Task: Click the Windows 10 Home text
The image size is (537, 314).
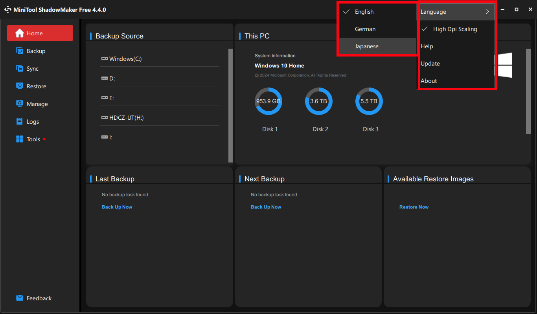Action: point(280,66)
